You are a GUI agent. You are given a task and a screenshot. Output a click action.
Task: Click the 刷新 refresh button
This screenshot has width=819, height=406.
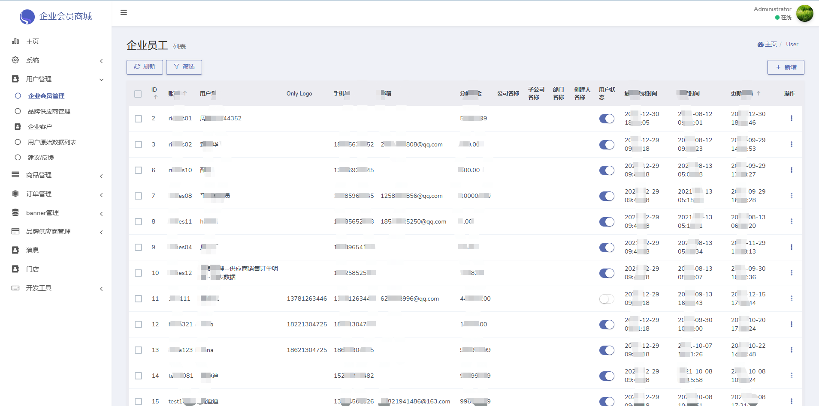145,67
